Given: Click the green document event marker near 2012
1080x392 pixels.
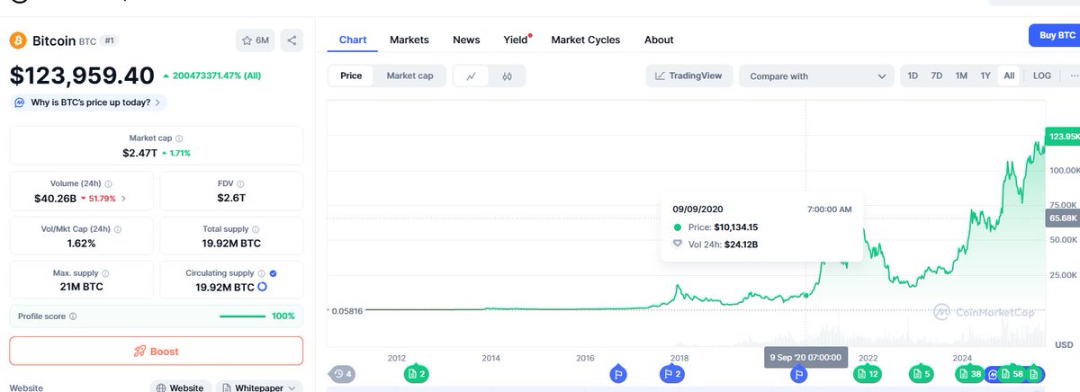Looking at the screenshot, I should pos(416,373).
